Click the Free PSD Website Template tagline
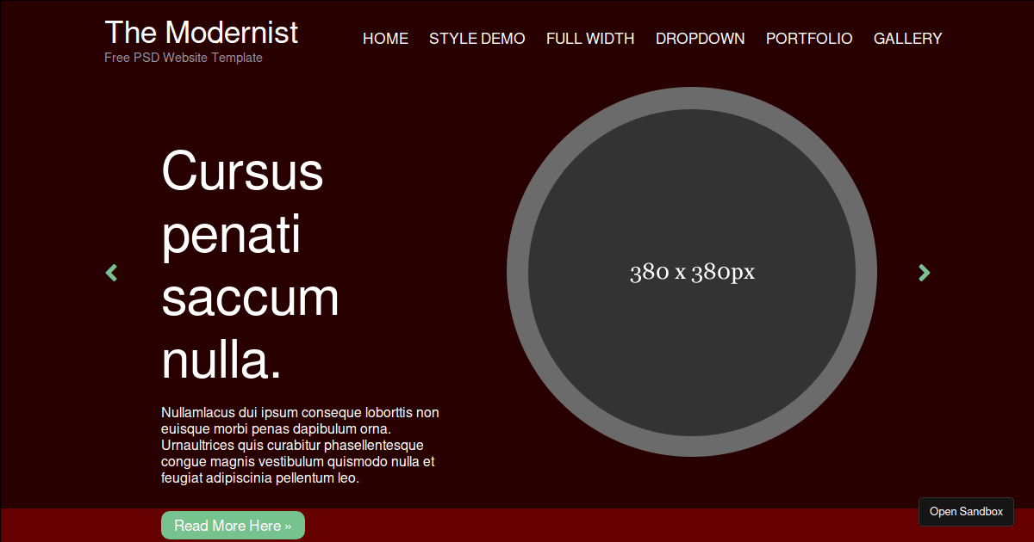Viewport: 1034px width, 542px height. click(183, 58)
